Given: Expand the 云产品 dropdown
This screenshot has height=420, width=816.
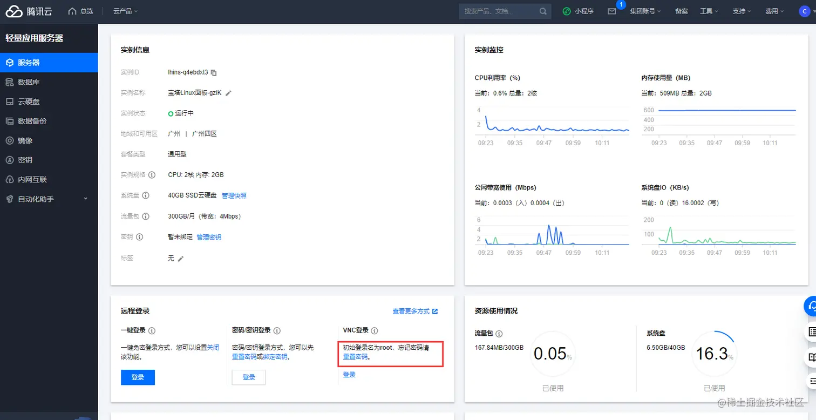Looking at the screenshot, I should [125, 11].
